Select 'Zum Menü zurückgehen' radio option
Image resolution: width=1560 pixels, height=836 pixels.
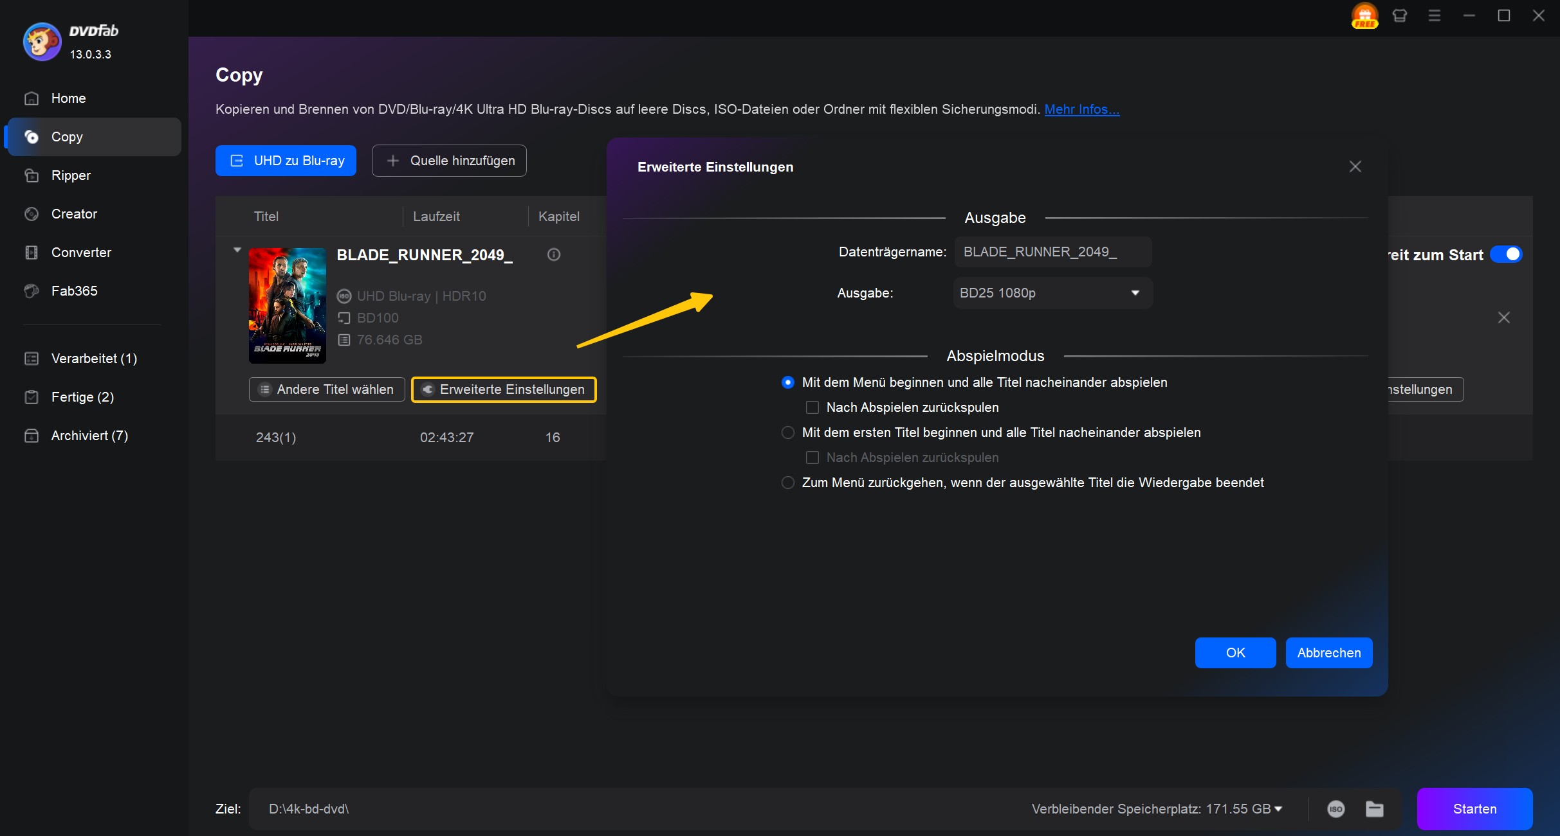click(x=788, y=483)
